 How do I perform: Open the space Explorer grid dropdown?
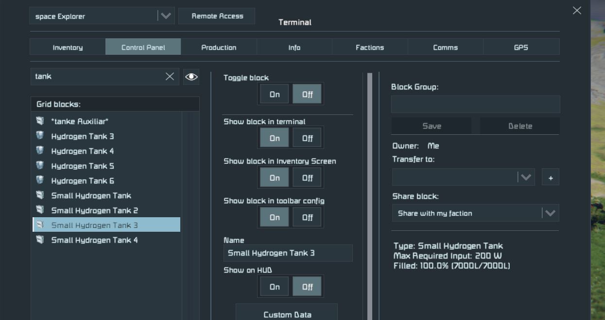point(165,16)
